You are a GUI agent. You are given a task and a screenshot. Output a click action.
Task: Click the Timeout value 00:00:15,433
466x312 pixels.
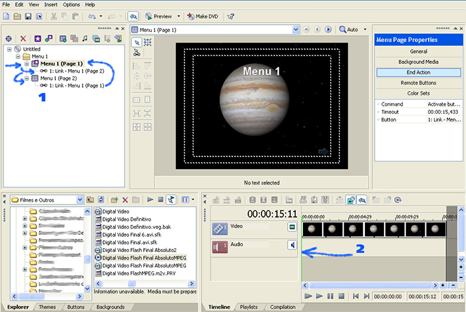pyautogui.click(x=443, y=112)
